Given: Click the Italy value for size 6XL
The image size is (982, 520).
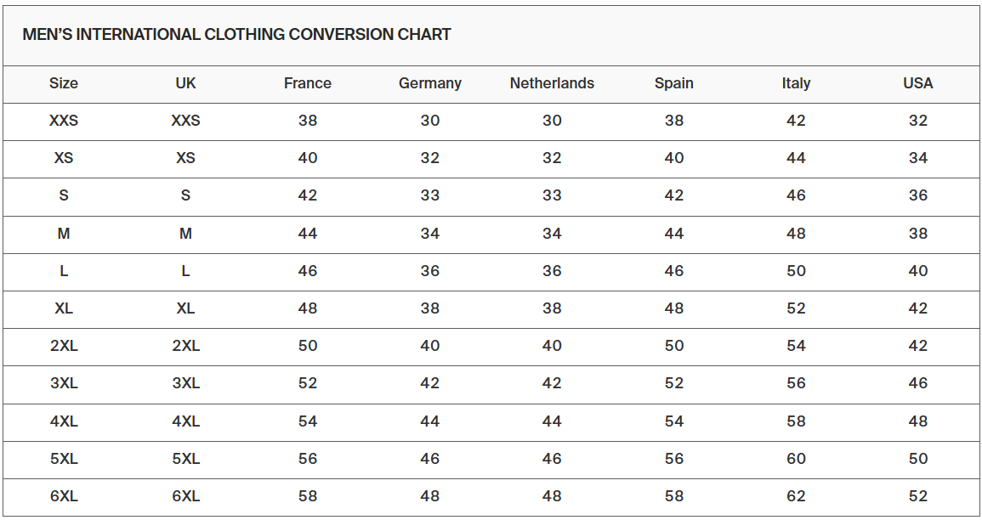Looking at the screenshot, I should tap(796, 496).
